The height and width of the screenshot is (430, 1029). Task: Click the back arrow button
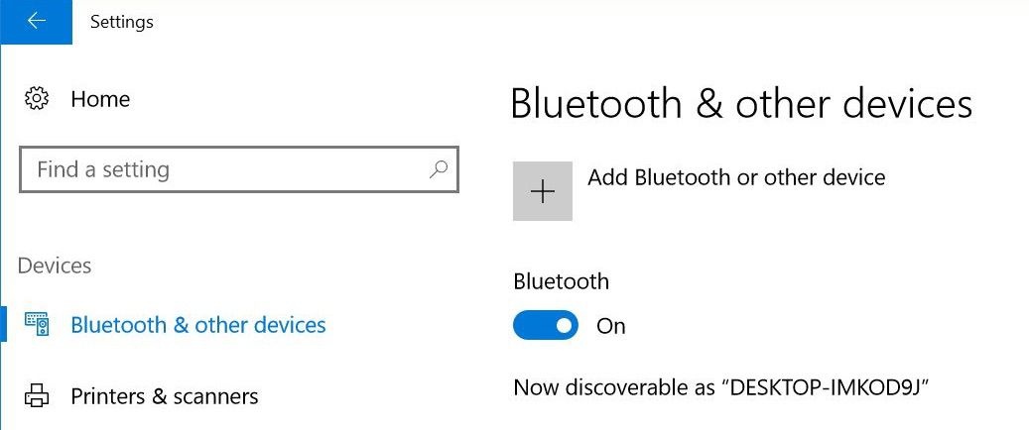point(37,21)
